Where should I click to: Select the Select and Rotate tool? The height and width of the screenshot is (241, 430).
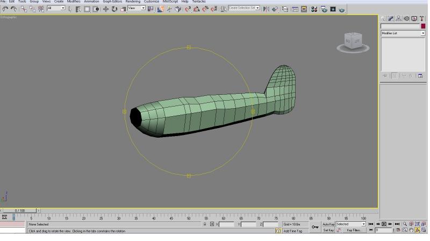(x=114, y=9)
